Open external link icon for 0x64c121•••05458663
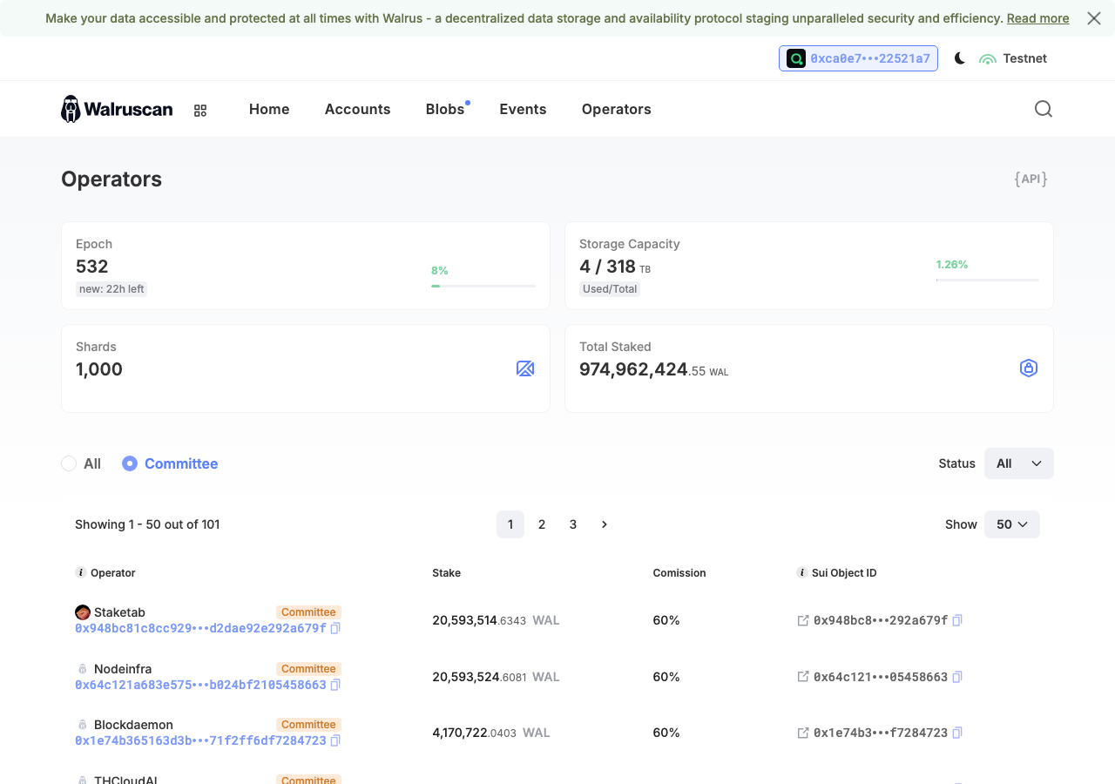Viewport: 1115px width, 784px height. pos(803,677)
